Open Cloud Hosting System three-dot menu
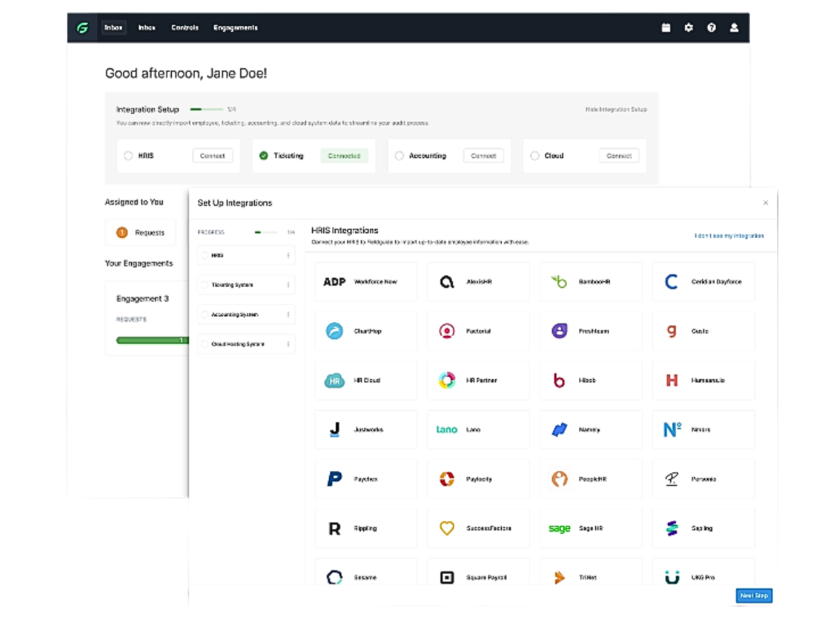The image size is (834, 626). point(288,344)
